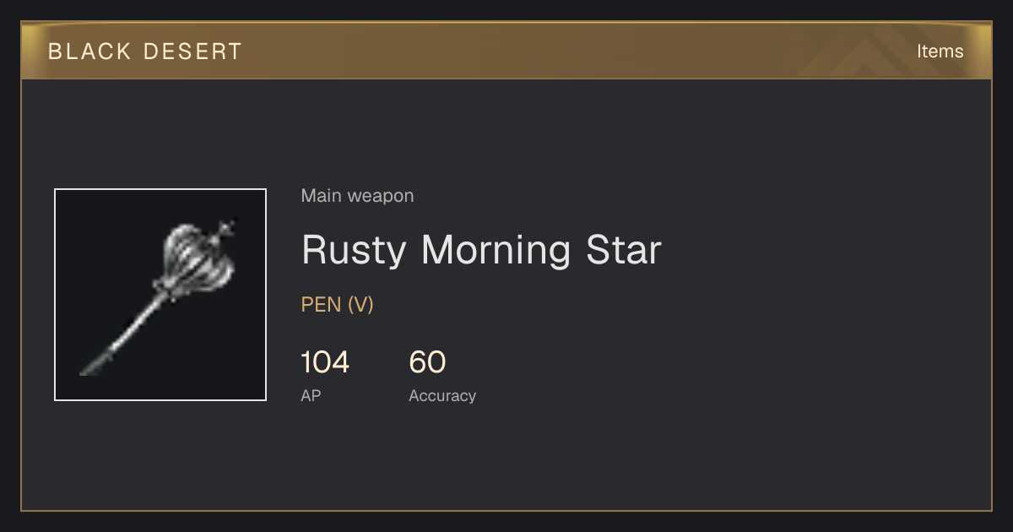Click the word BLACK in the header
The image size is (1013, 532).
[x=89, y=52]
